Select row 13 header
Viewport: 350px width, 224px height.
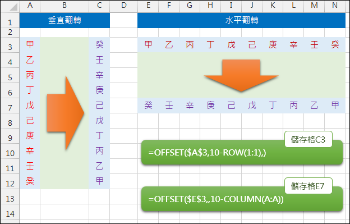10,196
